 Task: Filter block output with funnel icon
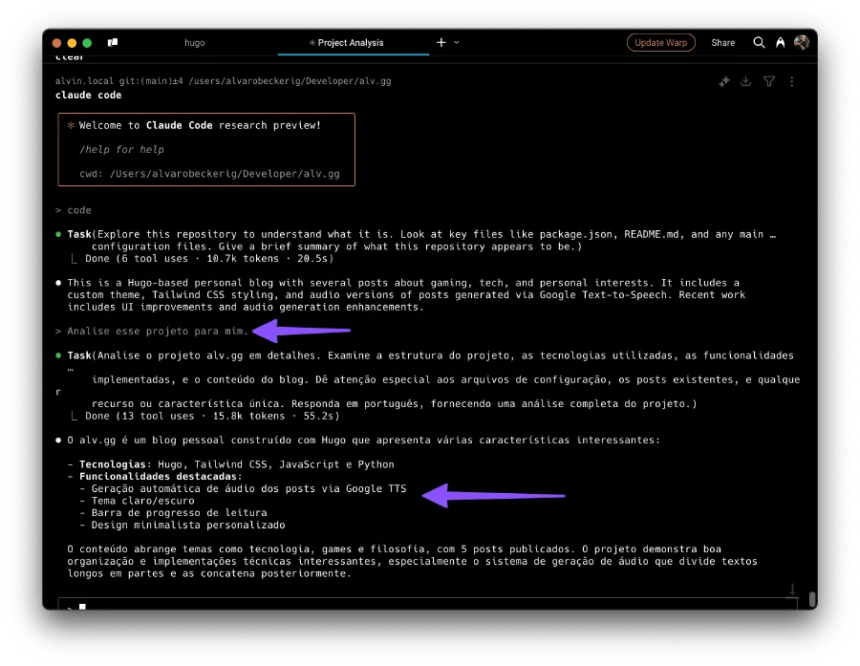769,82
